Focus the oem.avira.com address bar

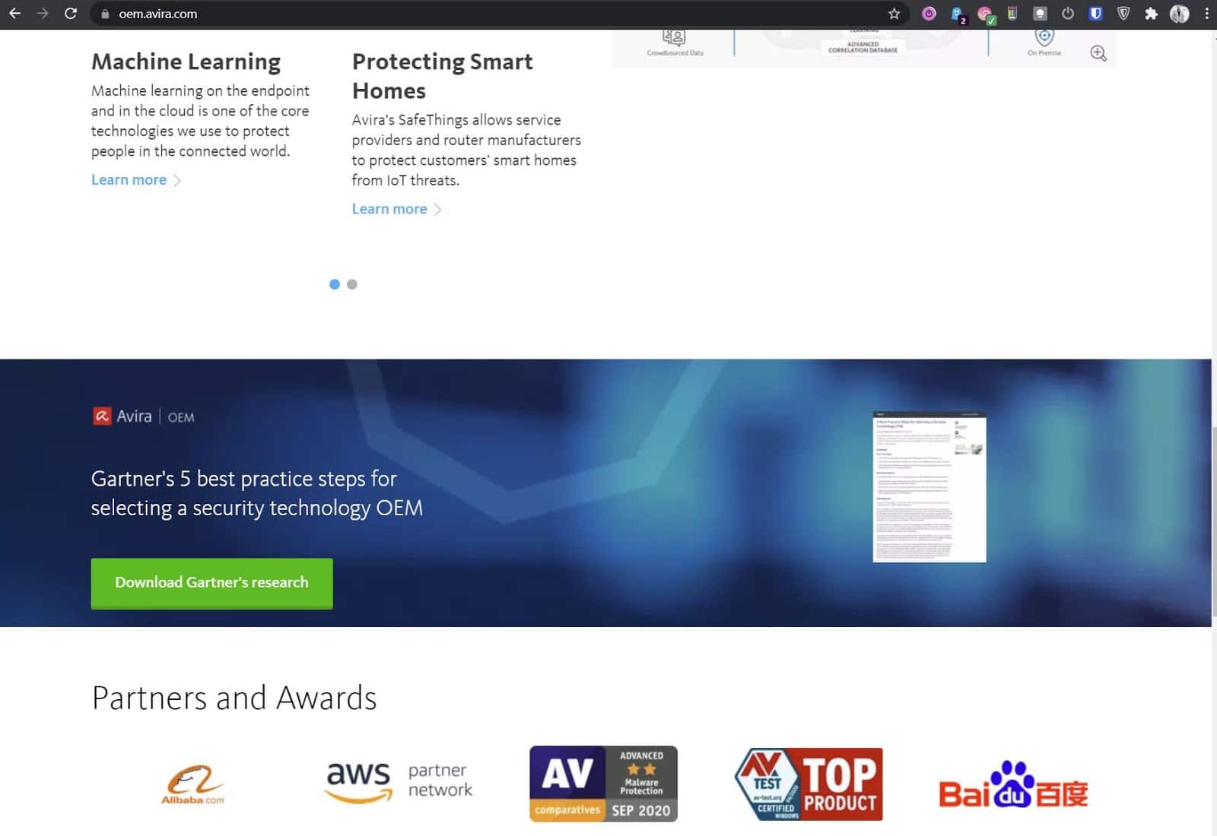point(498,14)
